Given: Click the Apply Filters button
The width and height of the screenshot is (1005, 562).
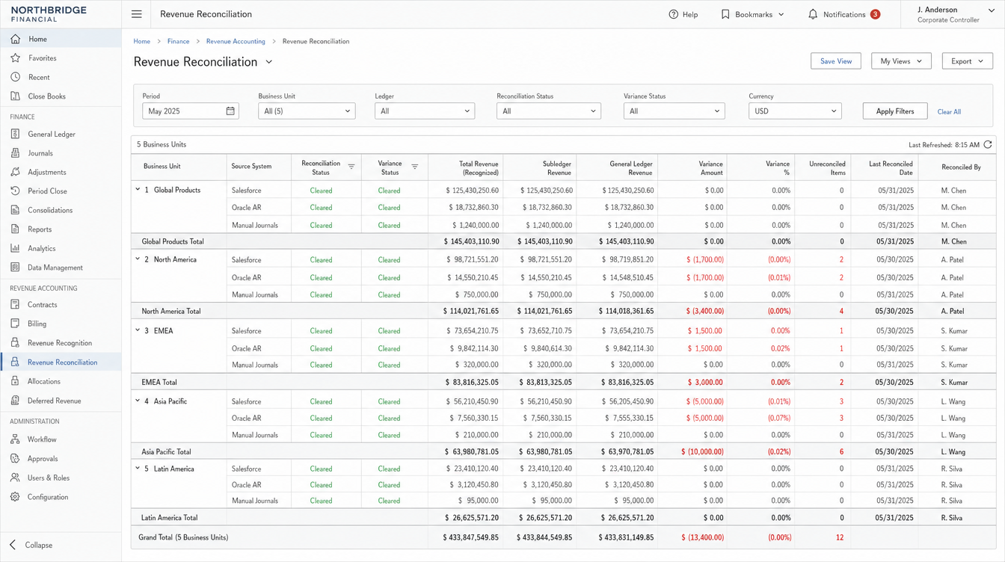Looking at the screenshot, I should click(x=895, y=111).
